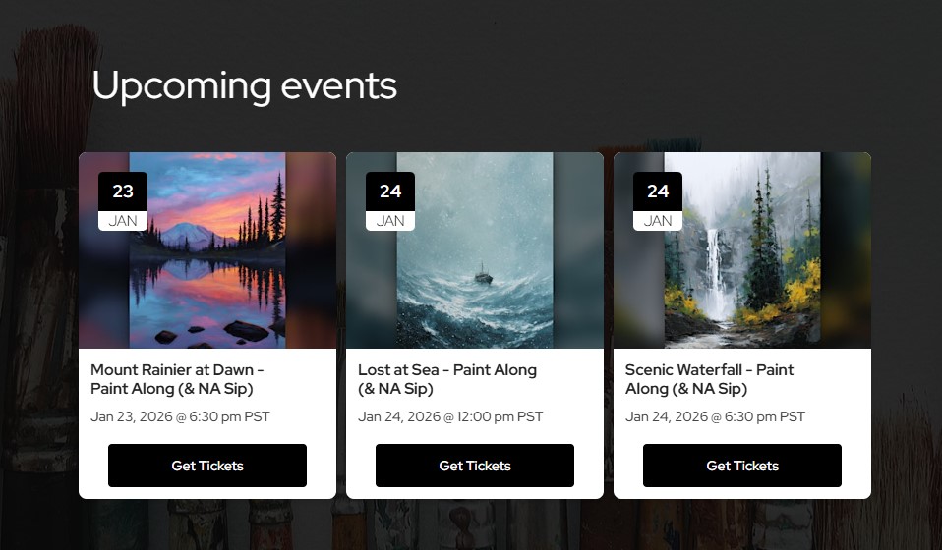942x550 pixels.
Task: Click the Jan 23, 2026 6:30 pm date text
Action: tap(180, 416)
